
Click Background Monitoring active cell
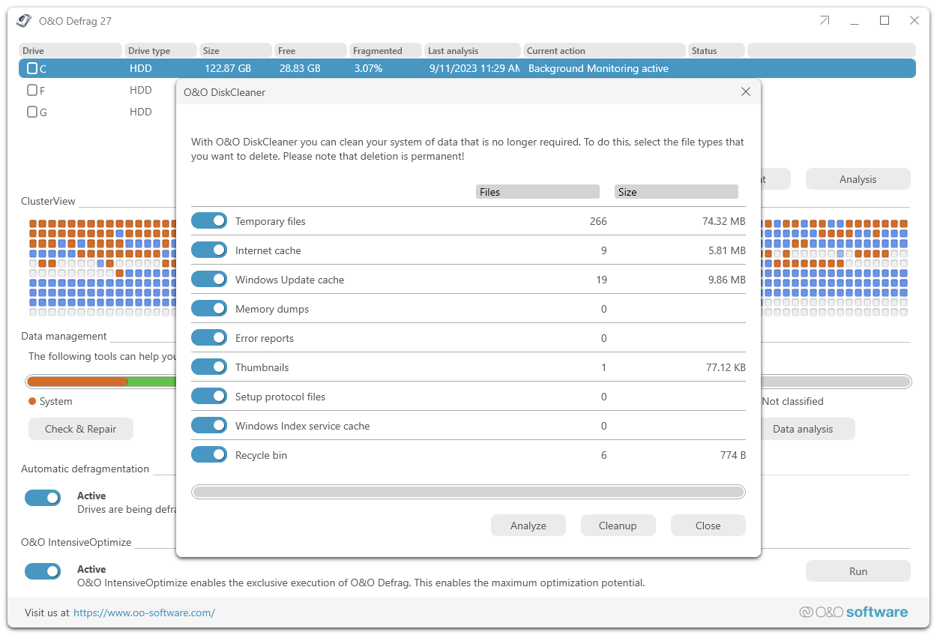point(598,68)
